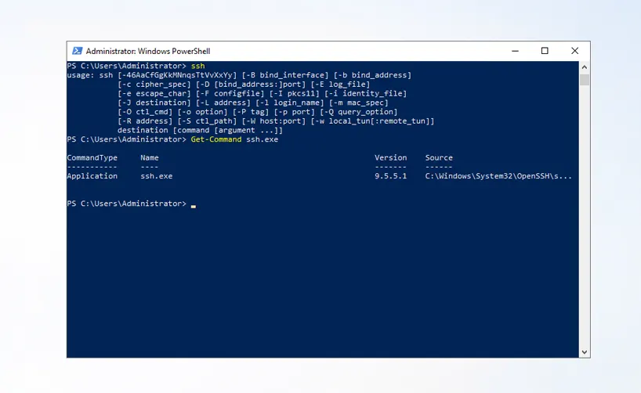The height and width of the screenshot is (393, 641).
Task: Click 'ssh.exe' under the Name column
Action: (157, 176)
